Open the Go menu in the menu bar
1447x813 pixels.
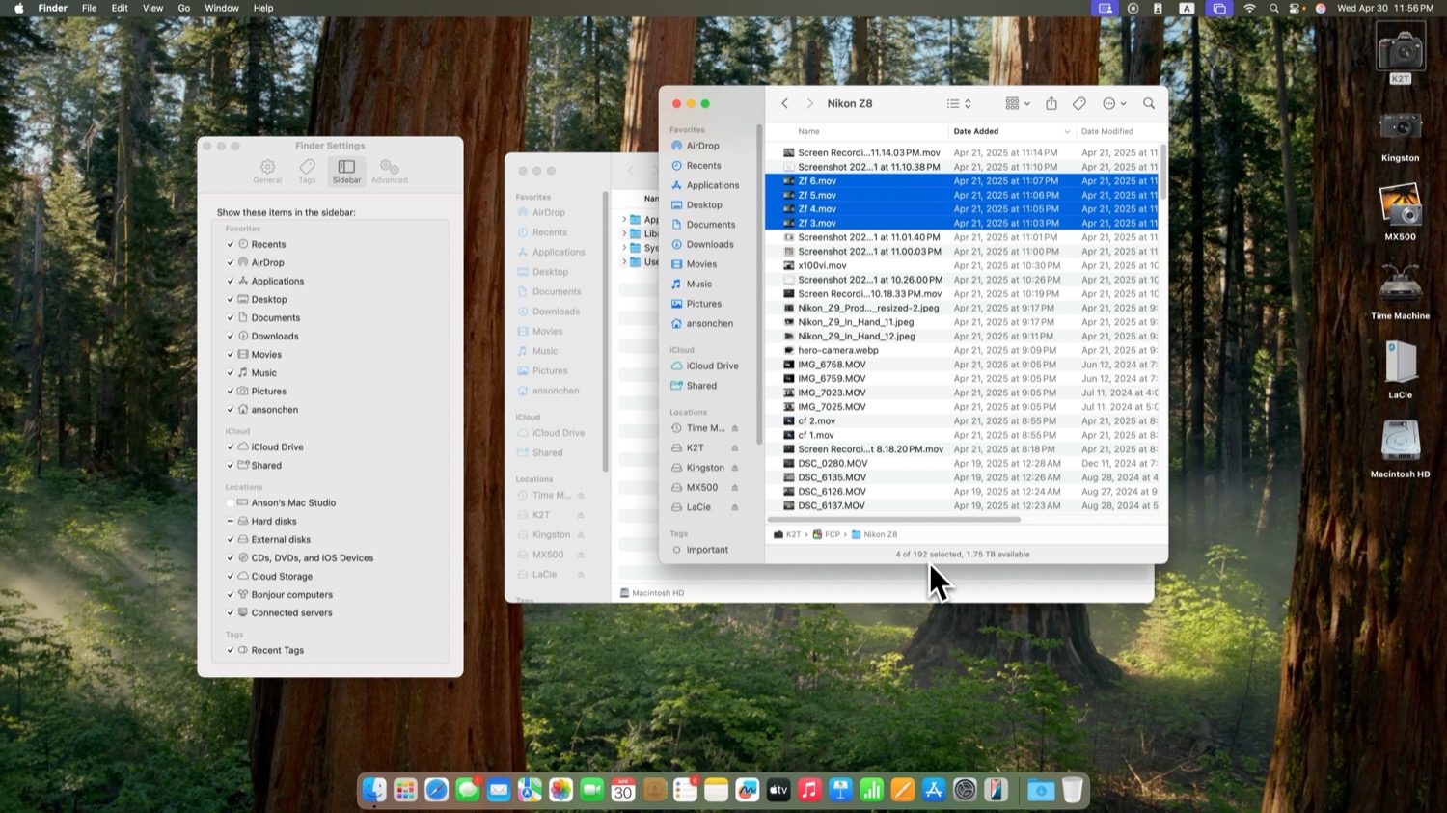point(183,8)
